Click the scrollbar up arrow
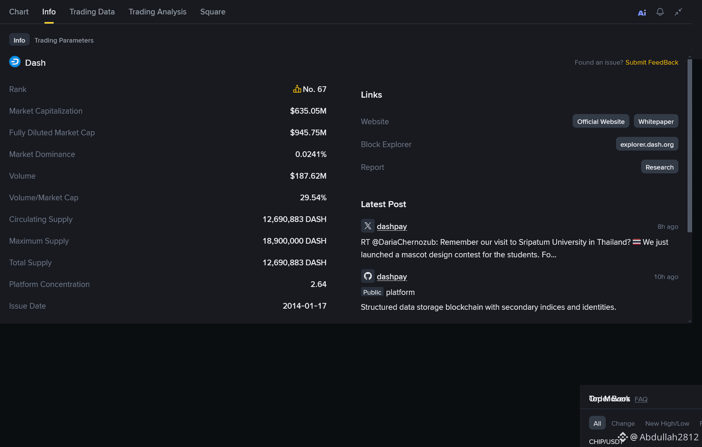 click(x=690, y=57)
